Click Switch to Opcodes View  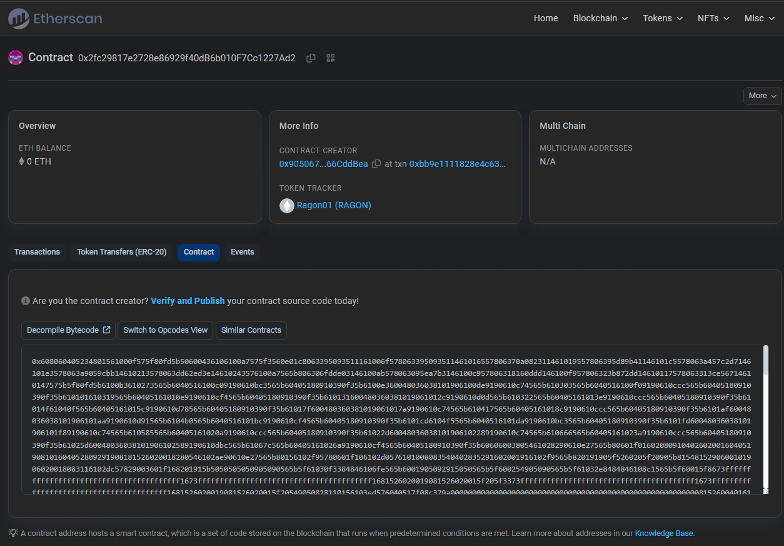coord(166,330)
